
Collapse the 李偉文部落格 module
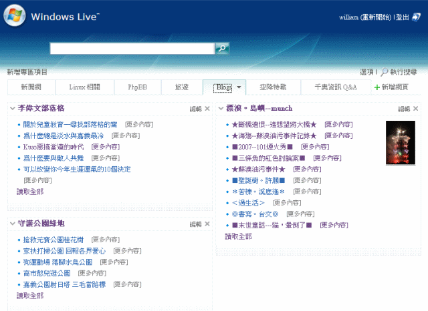pyautogui.click(x=12, y=108)
